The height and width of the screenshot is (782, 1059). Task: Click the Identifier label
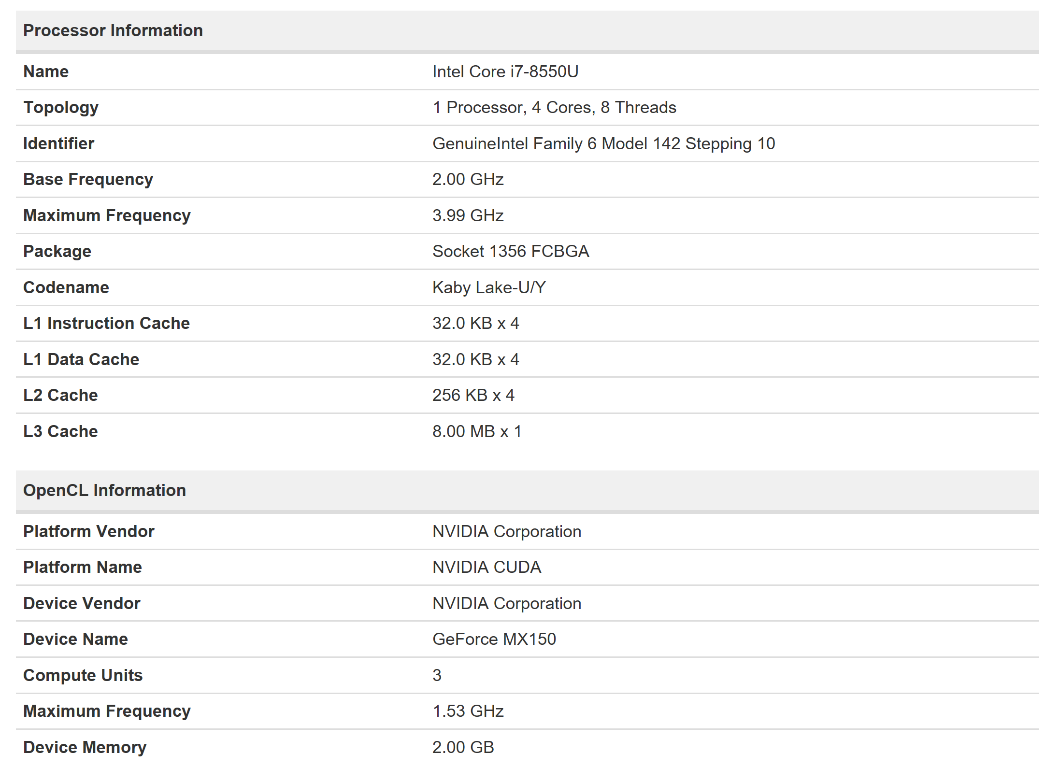[58, 143]
